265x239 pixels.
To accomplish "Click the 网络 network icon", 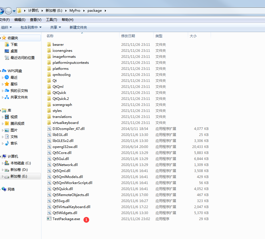I will point(4,189).
